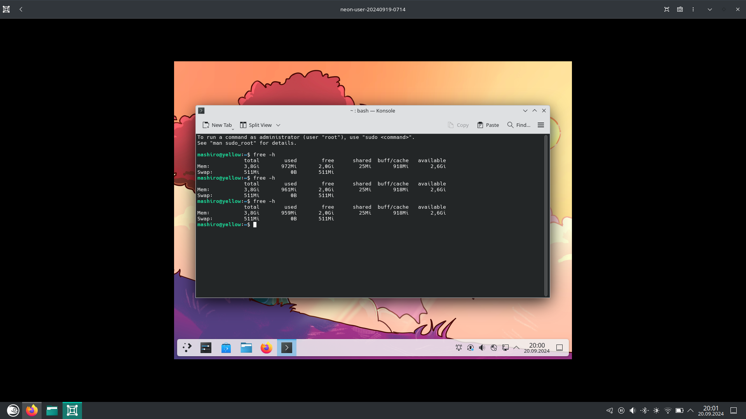Image resolution: width=746 pixels, height=419 pixels.
Task: Adjust brightness via host tray icon
Action: tap(656, 410)
